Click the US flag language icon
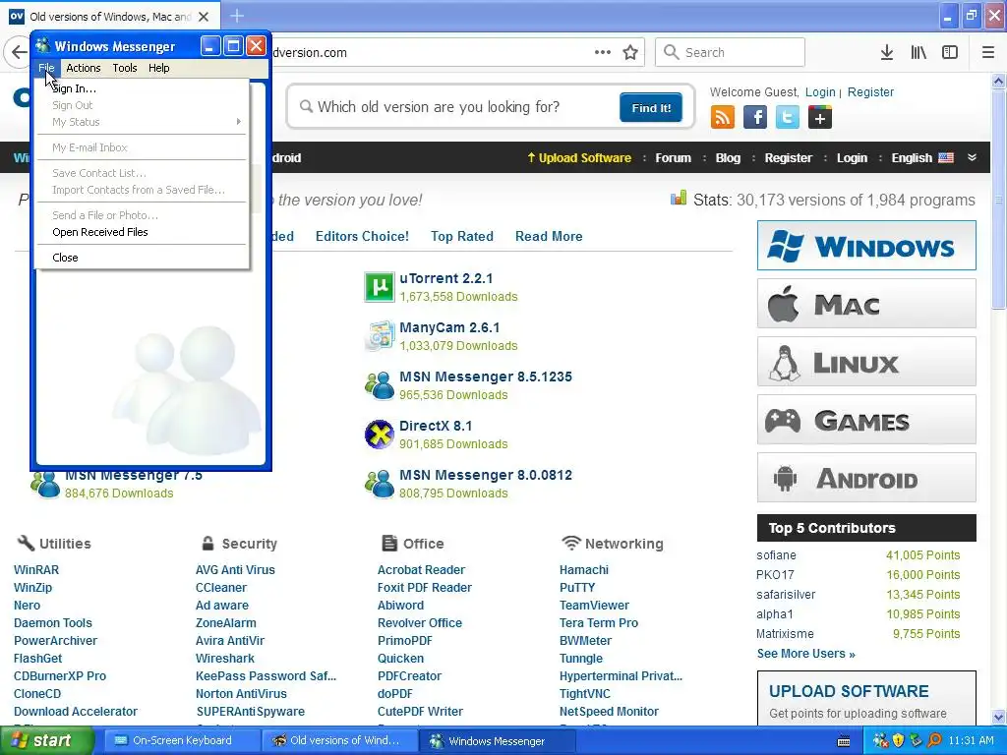Image resolution: width=1007 pixels, height=755 pixels. tap(946, 158)
